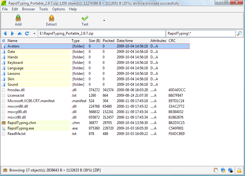The image size is (245, 176).
Task: Click the Sound folder icon
Action: tap(4, 85)
